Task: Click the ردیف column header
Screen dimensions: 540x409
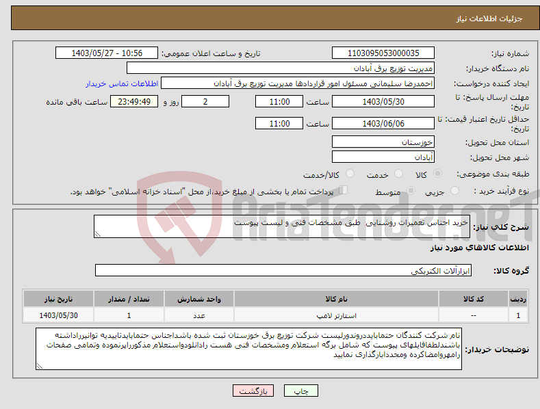Action: coord(518,299)
